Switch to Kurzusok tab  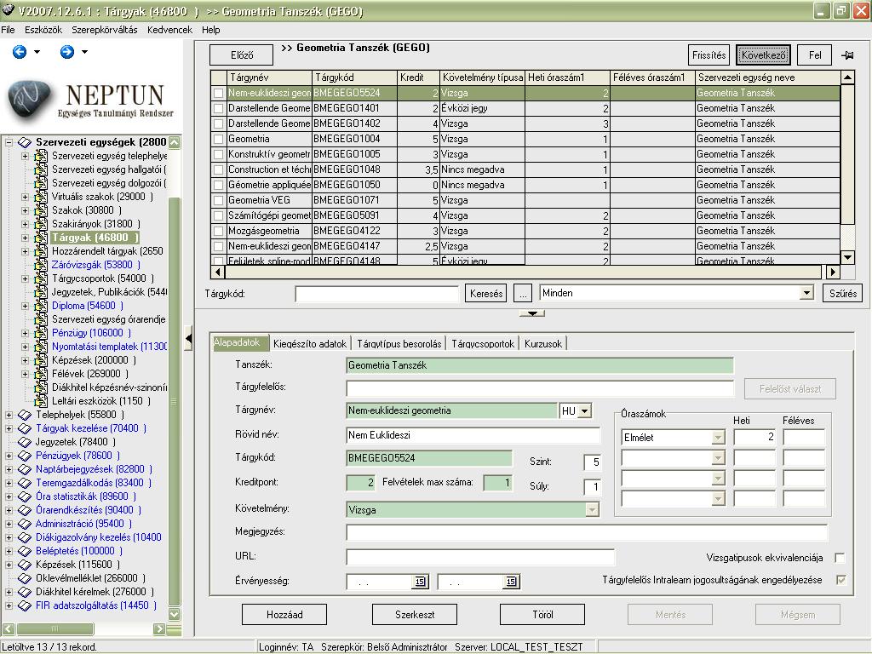(x=542, y=344)
